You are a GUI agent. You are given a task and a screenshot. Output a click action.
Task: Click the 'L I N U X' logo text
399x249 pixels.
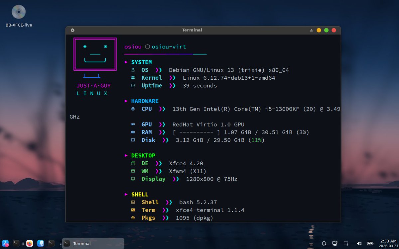(x=92, y=94)
